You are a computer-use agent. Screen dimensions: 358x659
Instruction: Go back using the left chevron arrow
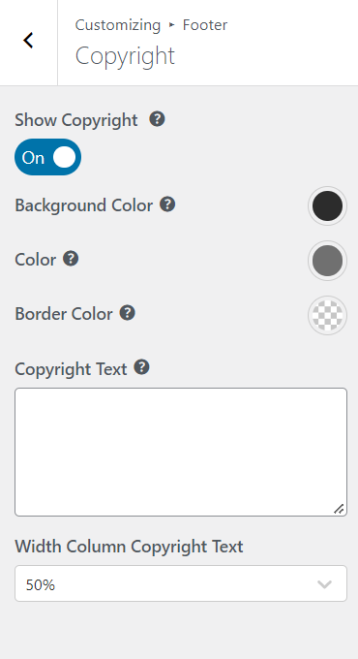[x=28, y=41]
